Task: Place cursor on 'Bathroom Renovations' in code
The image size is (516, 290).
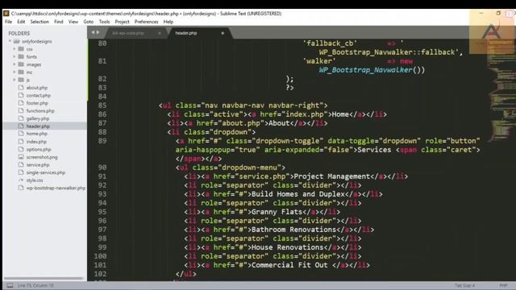Action: 293,230
